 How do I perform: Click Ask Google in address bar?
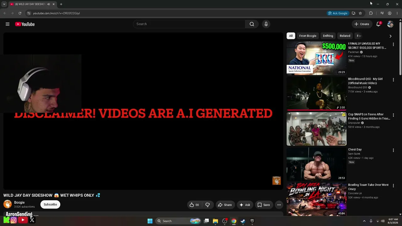pyautogui.click(x=338, y=13)
